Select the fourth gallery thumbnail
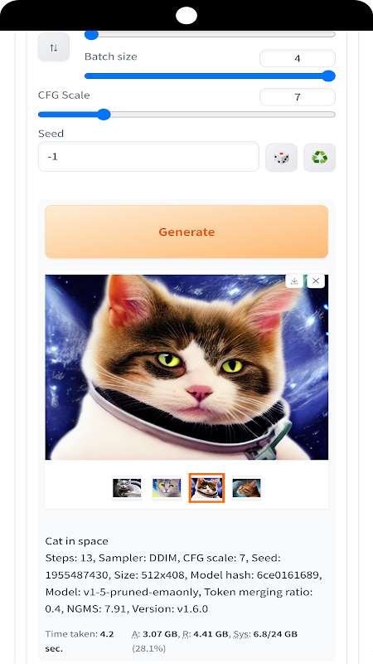The width and height of the screenshot is (373, 664). 246,488
